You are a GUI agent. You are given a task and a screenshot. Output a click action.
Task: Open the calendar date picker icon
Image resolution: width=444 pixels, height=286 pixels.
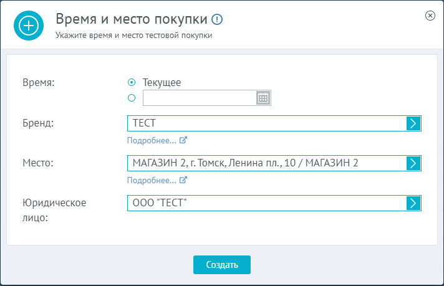263,98
